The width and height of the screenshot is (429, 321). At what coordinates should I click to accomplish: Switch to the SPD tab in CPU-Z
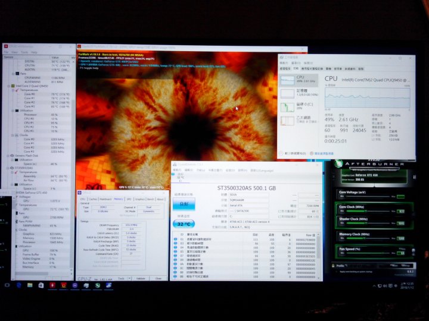point(129,199)
